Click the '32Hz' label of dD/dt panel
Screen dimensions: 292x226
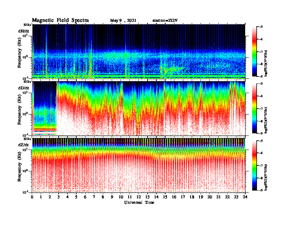[27, 82]
